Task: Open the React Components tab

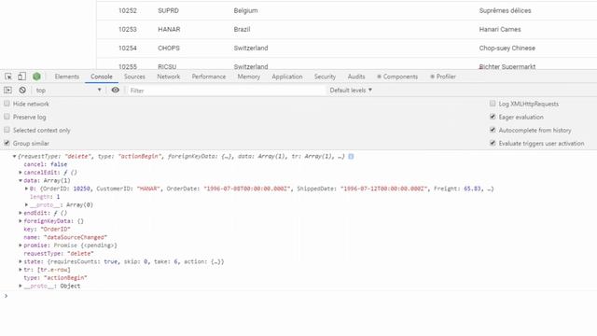Action: pos(397,77)
